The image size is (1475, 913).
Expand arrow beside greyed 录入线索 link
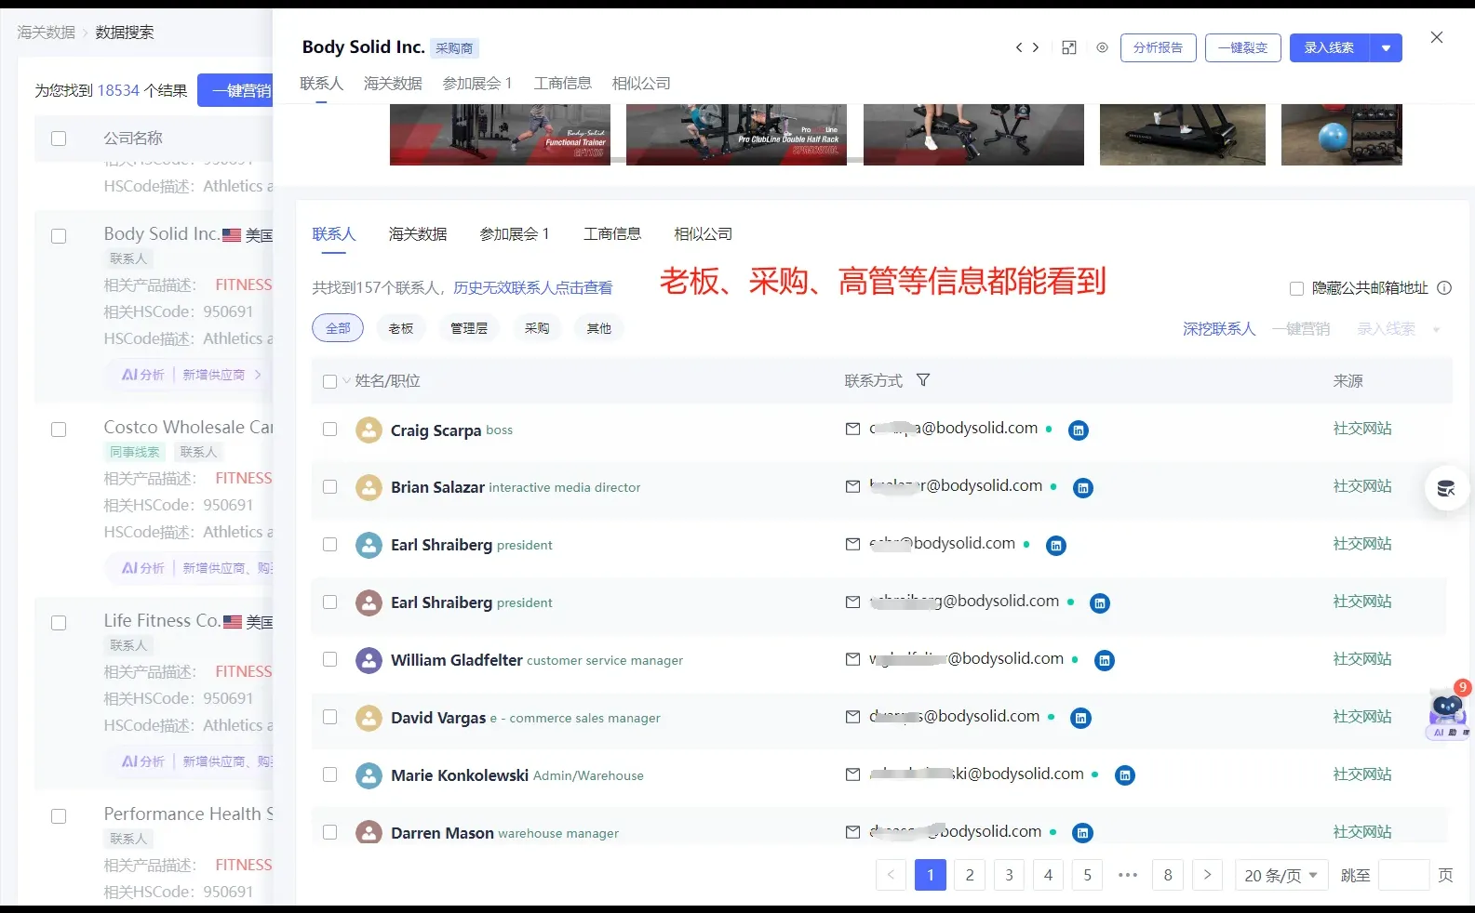click(x=1436, y=329)
